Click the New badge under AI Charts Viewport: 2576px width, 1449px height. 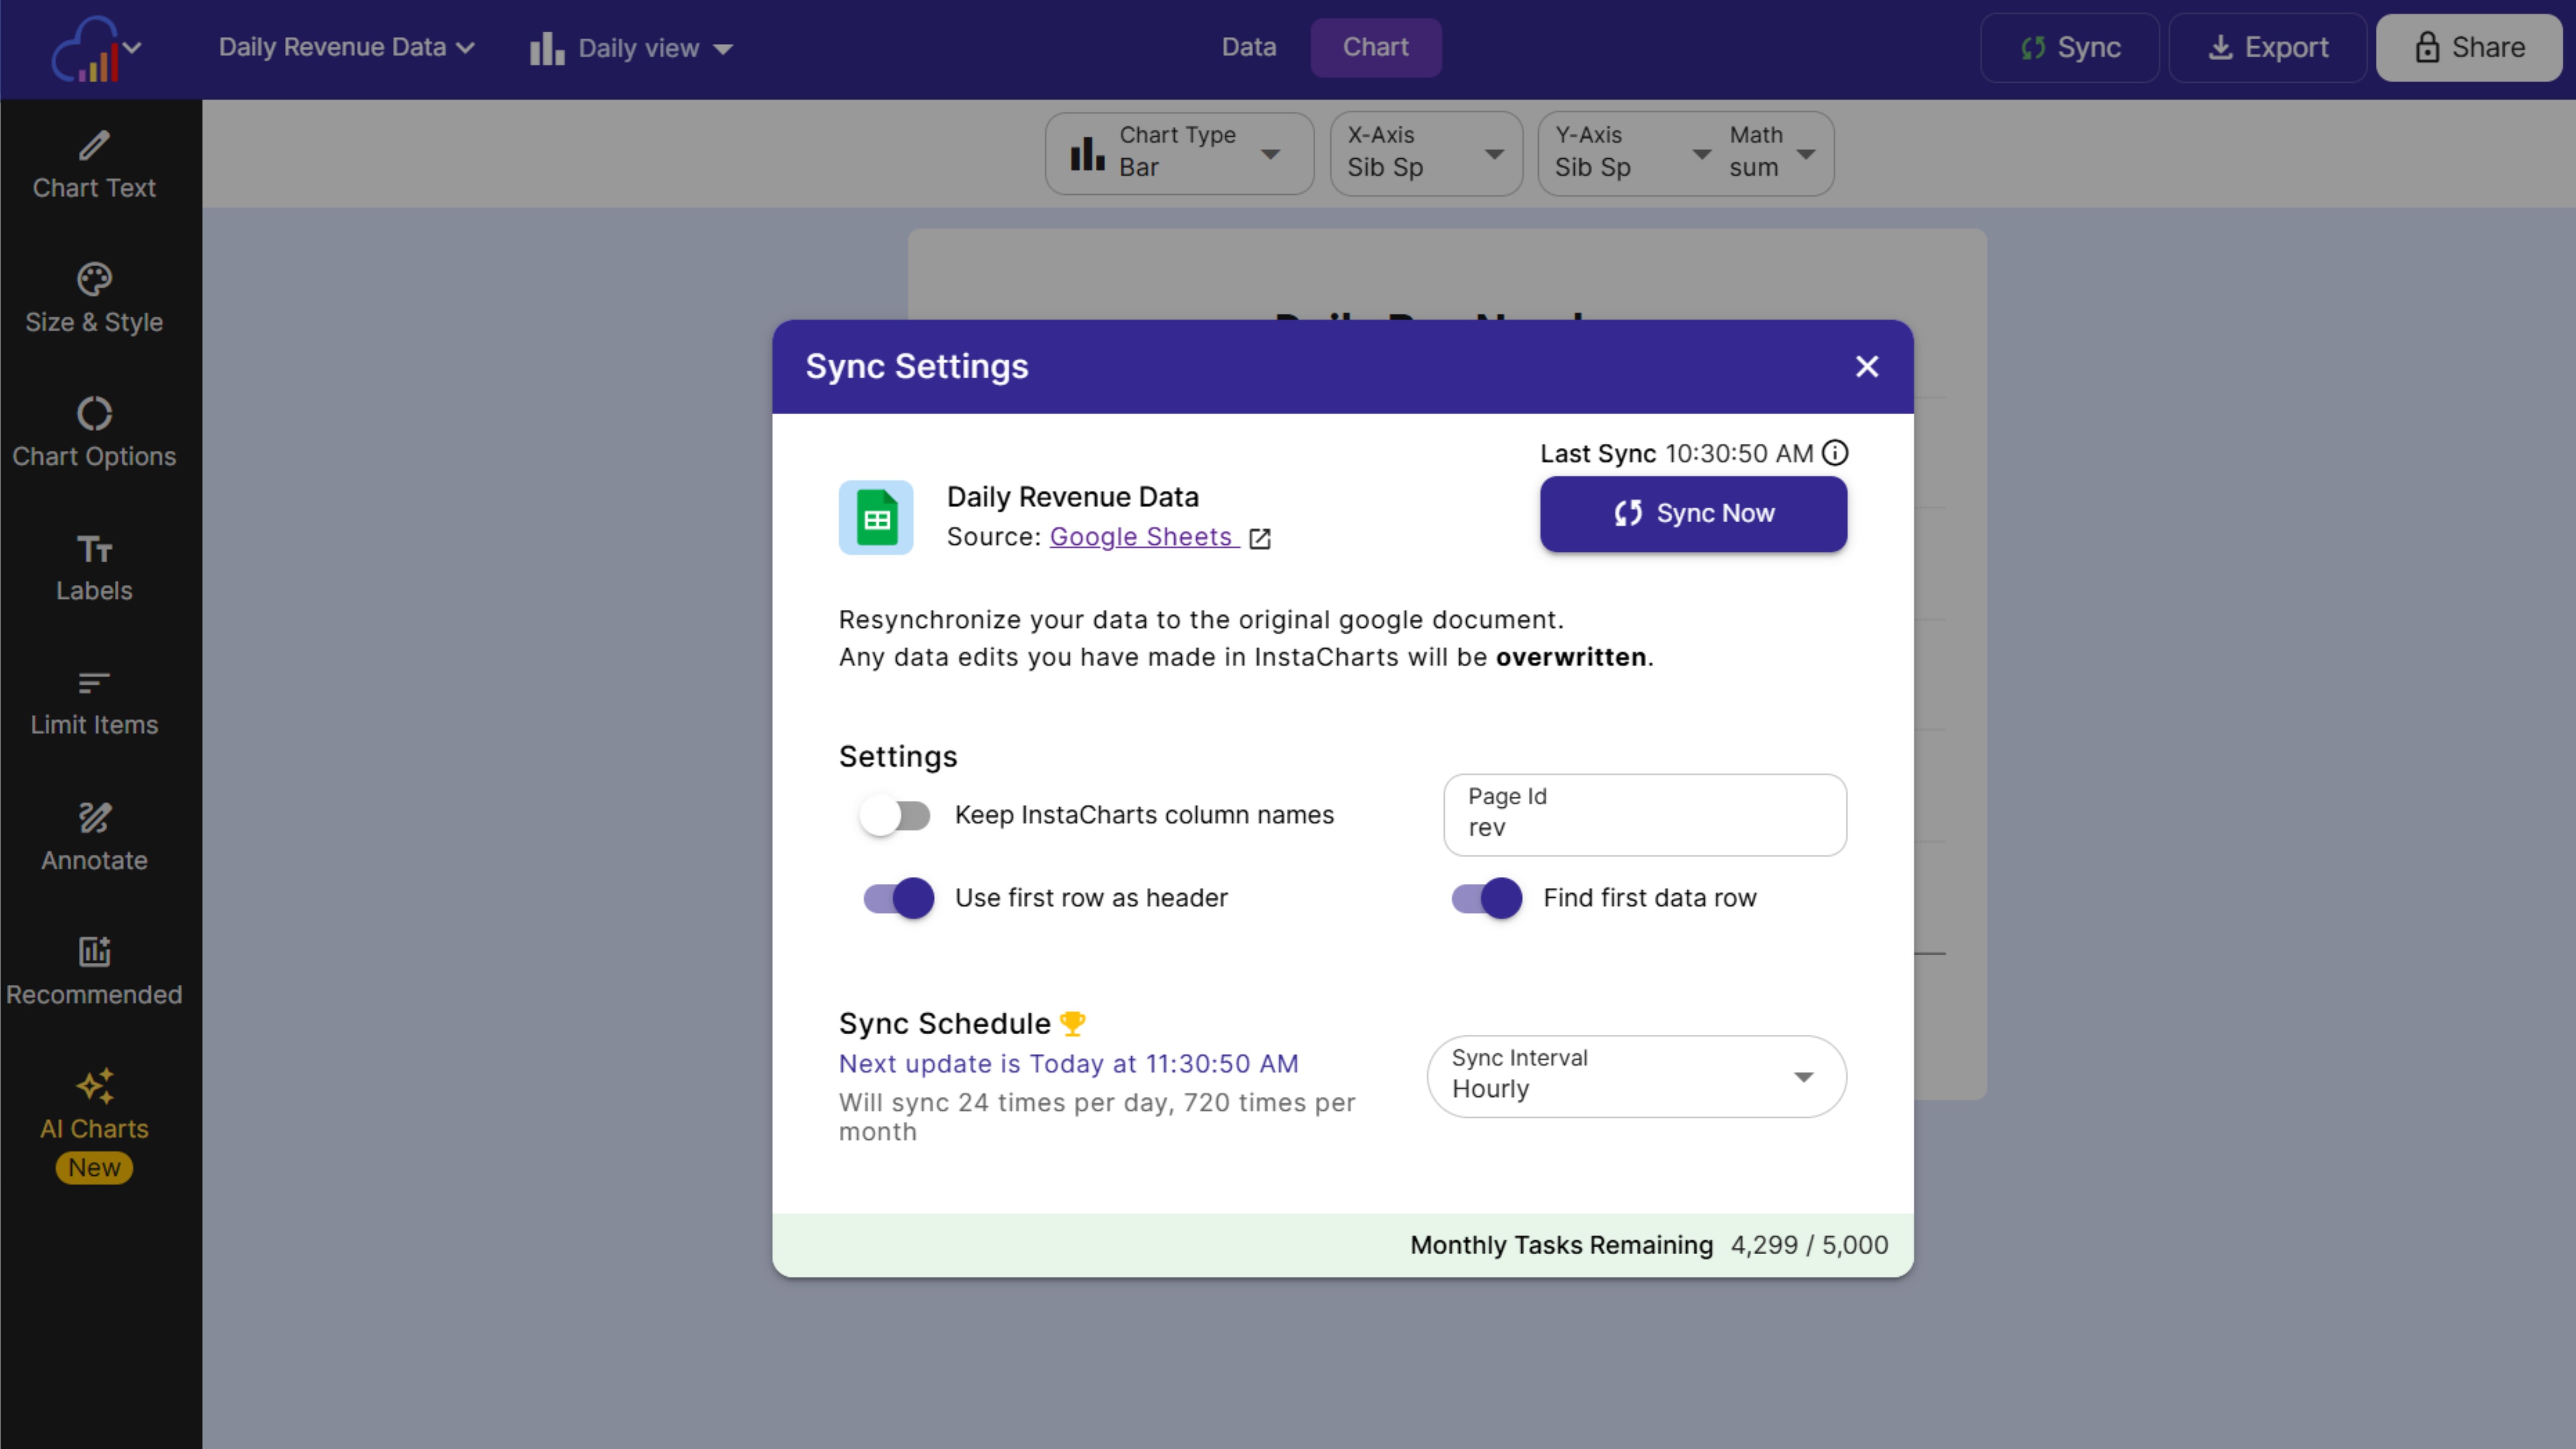pyautogui.click(x=94, y=1167)
